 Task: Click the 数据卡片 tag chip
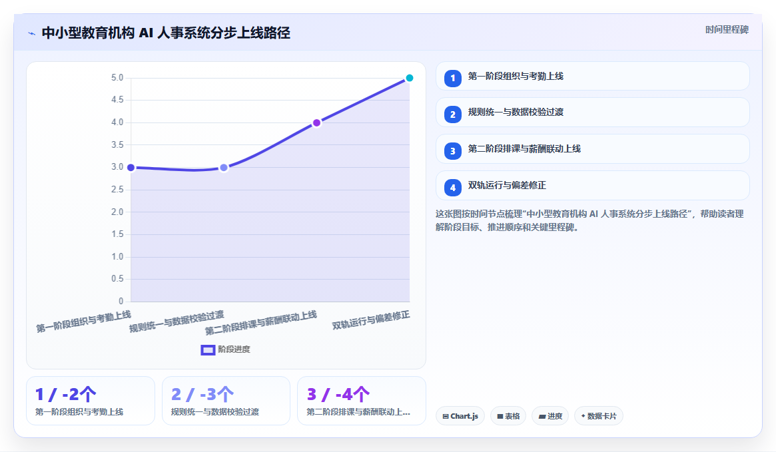pyautogui.click(x=598, y=416)
